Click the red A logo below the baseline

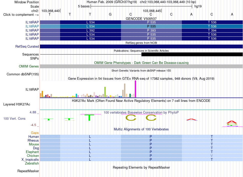point(232,122)
